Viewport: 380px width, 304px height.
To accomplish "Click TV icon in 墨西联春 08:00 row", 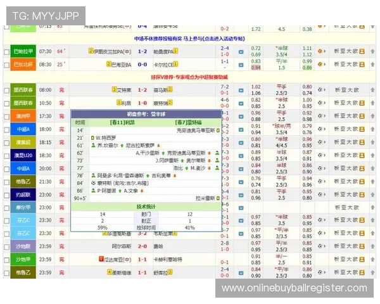I will 241,91.
